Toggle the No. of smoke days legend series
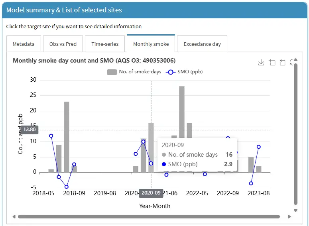This screenshot has width=309, height=226. point(134,72)
